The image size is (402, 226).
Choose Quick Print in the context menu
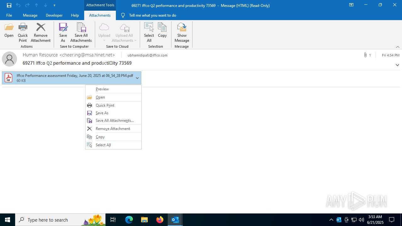(113, 105)
